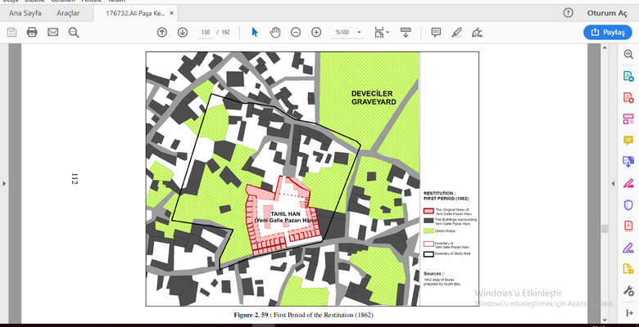639x327 pixels.
Task: Go to next page arrow
Action: [x=182, y=32]
